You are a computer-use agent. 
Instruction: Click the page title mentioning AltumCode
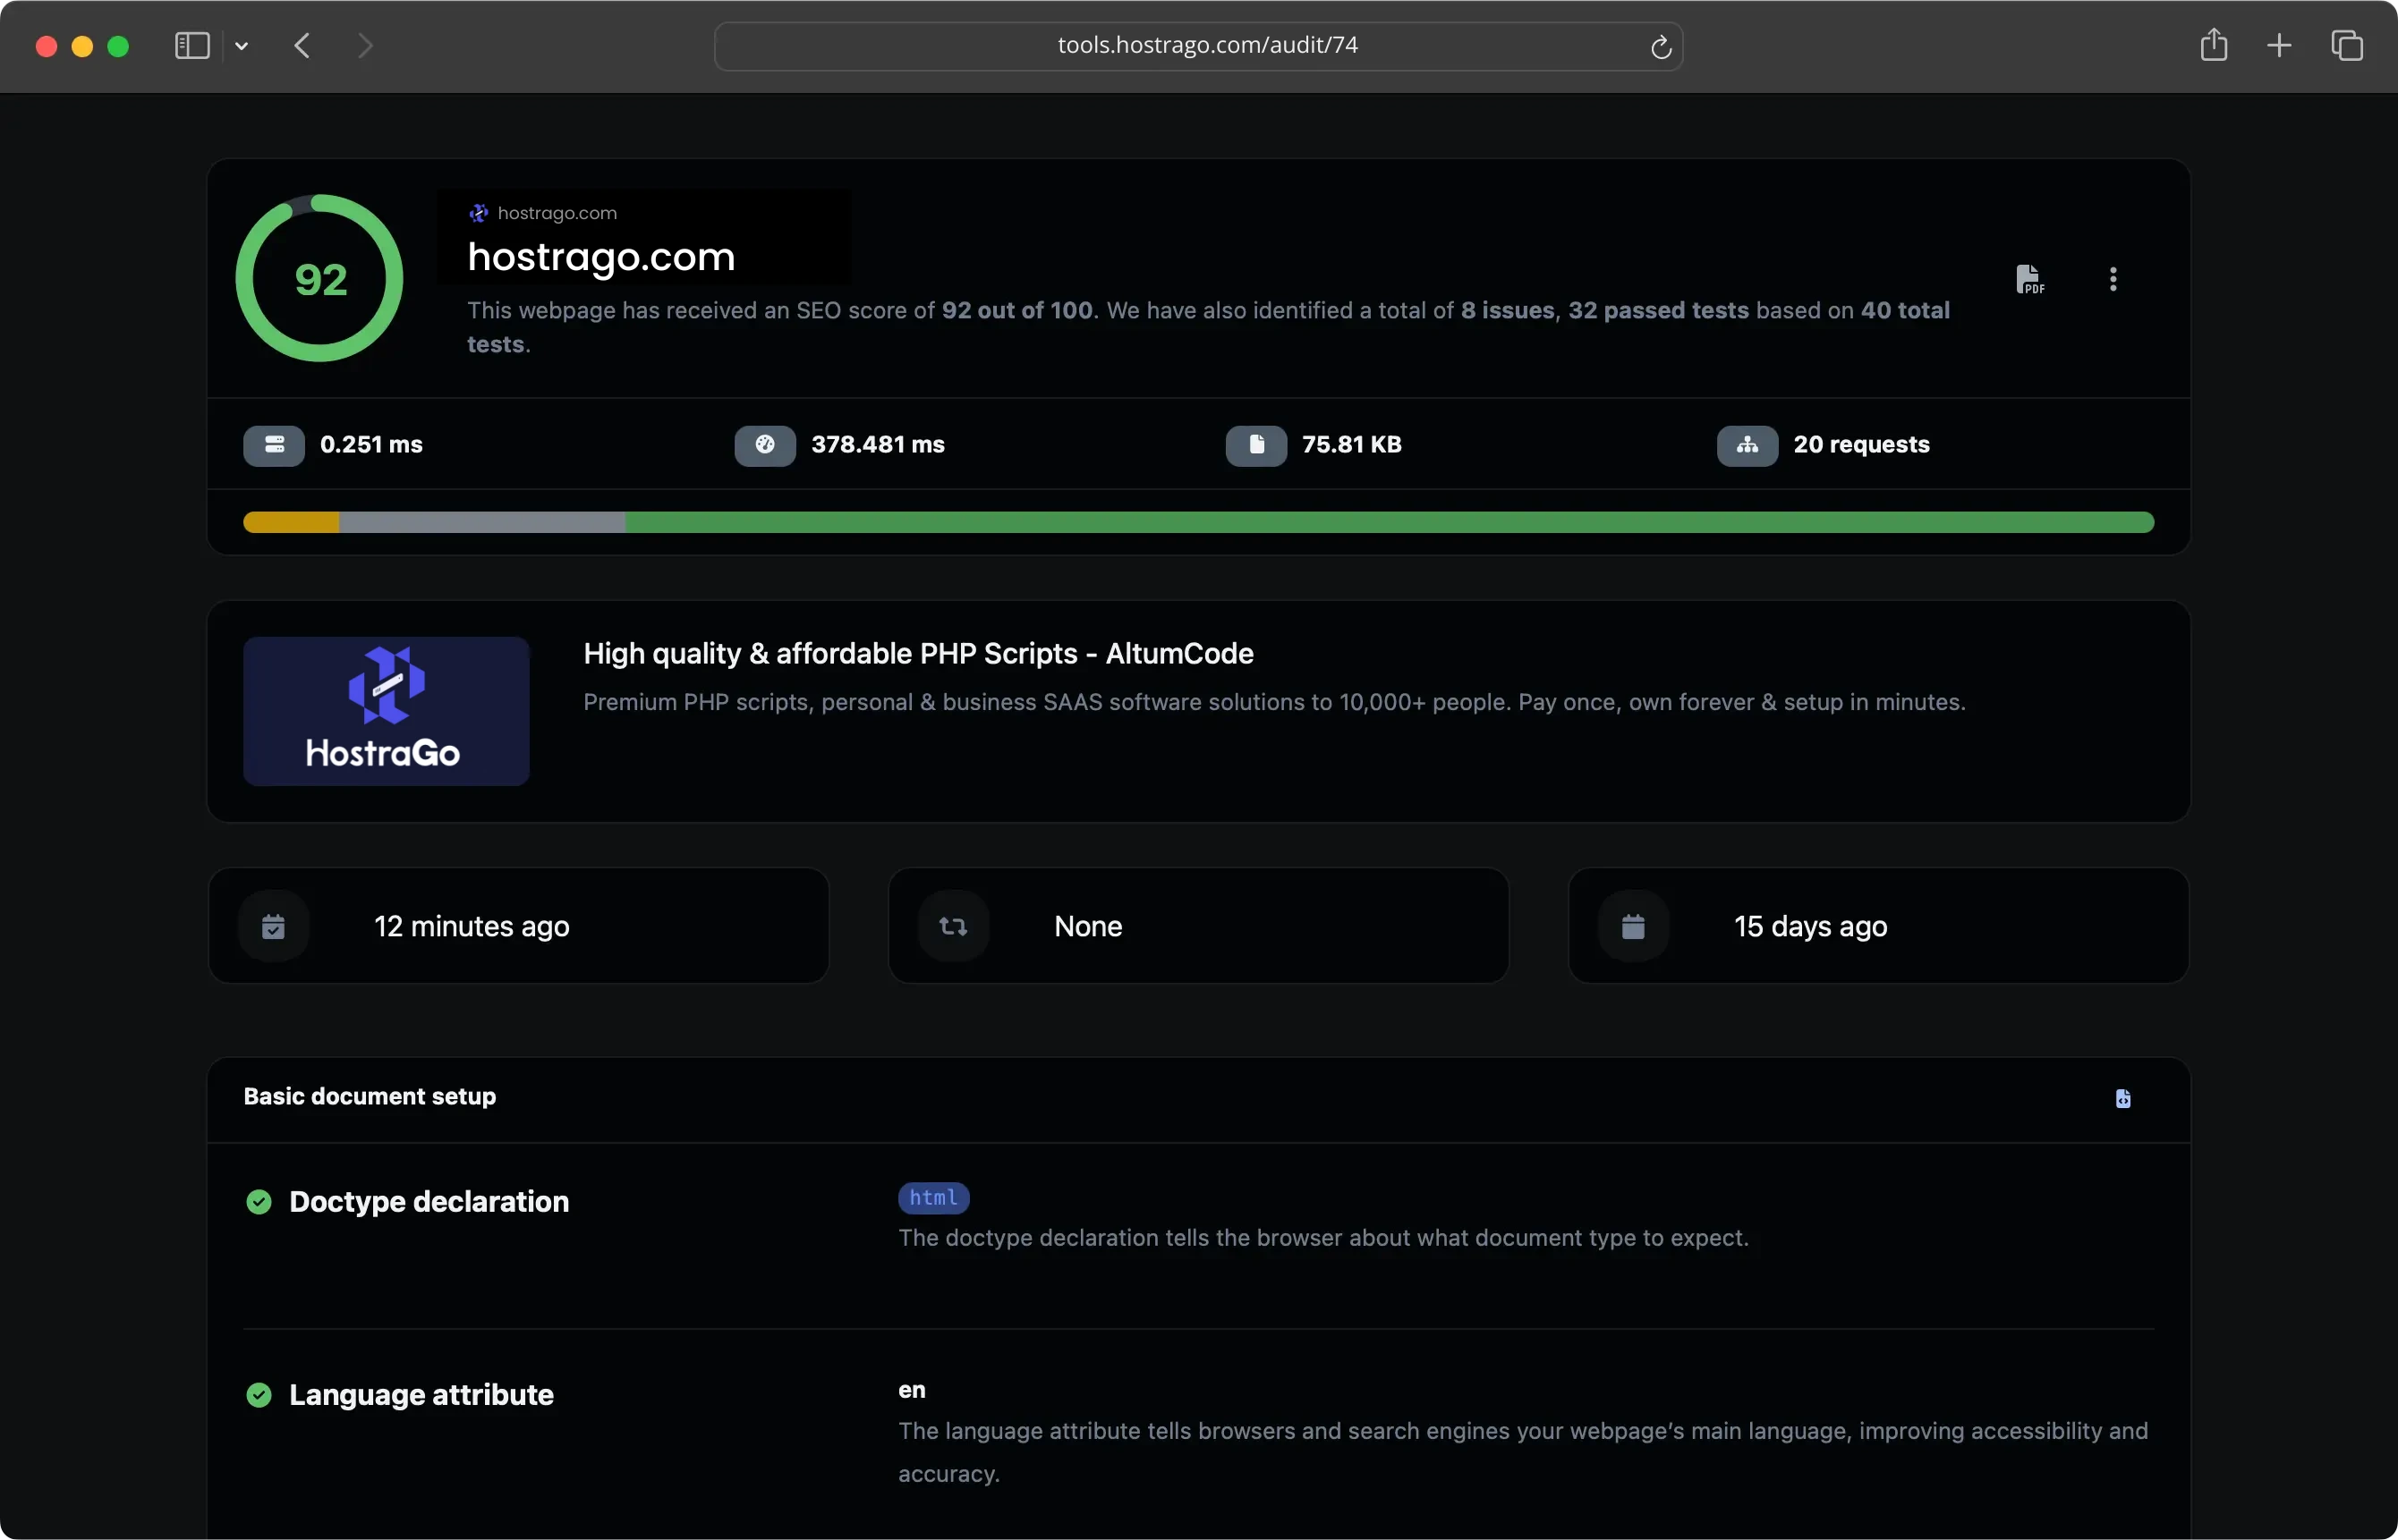[x=918, y=654]
